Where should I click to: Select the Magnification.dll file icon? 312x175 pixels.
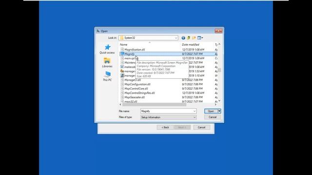(x=122, y=50)
